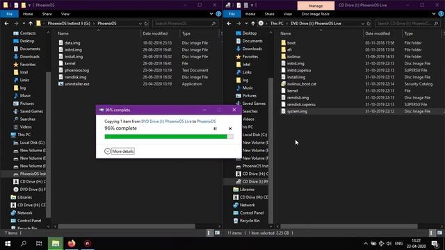
Task: Select data.img file in left window
Action: (72, 43)
